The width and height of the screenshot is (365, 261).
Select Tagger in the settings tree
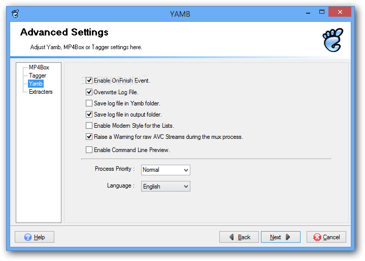coord(38,76)
